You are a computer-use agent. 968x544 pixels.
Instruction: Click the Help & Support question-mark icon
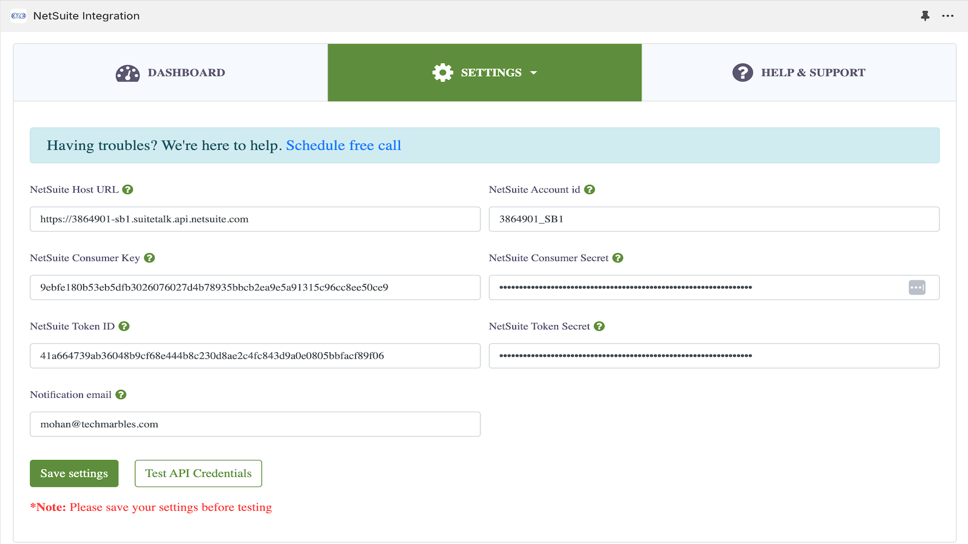click(743, 73)
